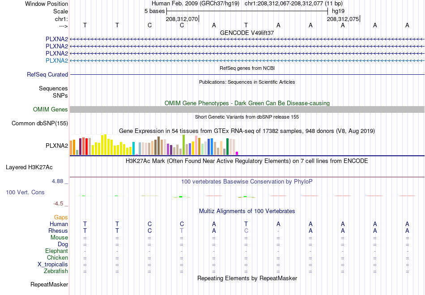
Task: Click the yellow bars in PLXNA2 expression chart
Action: [x=112, y=145]
